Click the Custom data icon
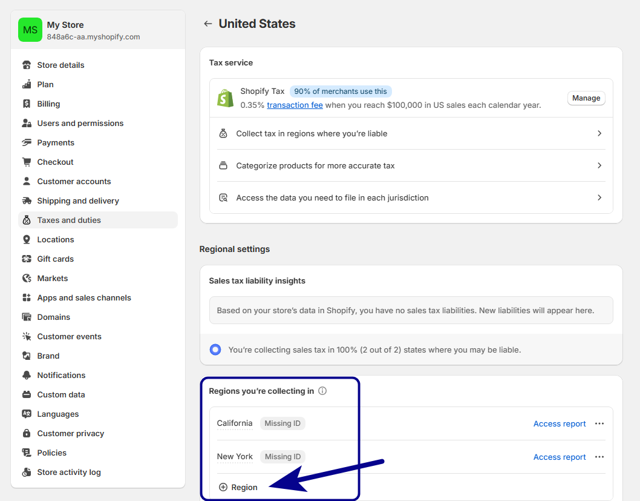Viewport: 640px width, 501px height. pyautogui.click(x=27, y=394)
